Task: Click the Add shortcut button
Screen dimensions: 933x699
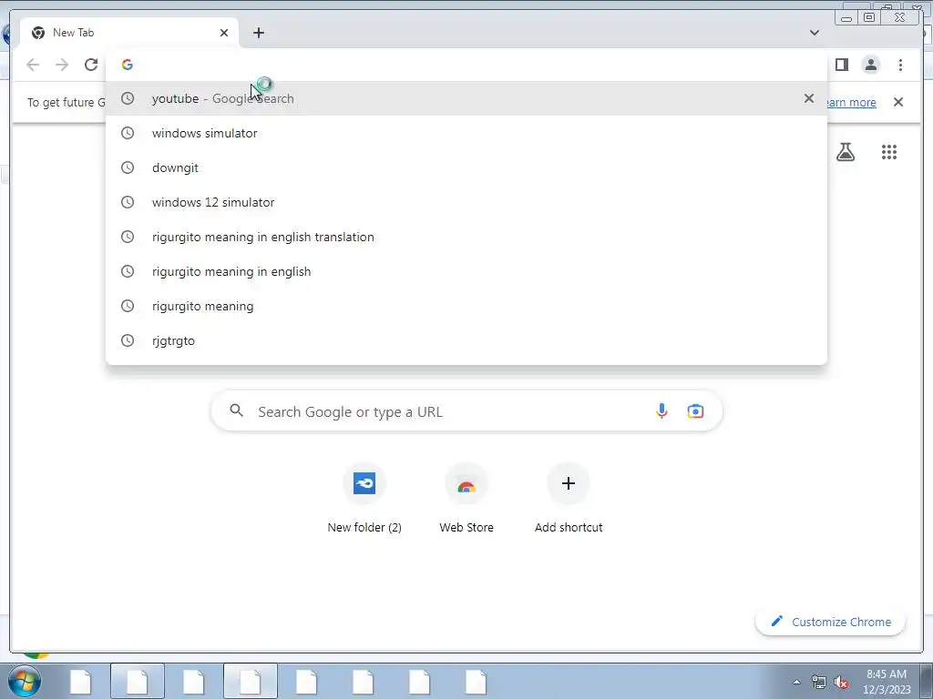Action: 569,498
